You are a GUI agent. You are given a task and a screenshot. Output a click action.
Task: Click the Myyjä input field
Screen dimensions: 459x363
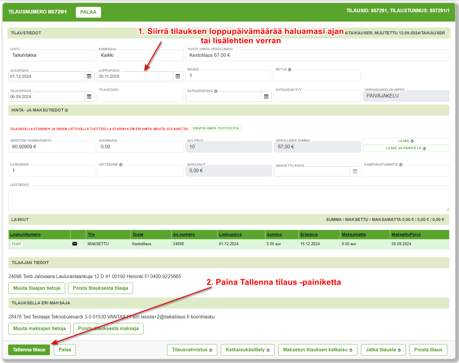(x=317, y=76)
